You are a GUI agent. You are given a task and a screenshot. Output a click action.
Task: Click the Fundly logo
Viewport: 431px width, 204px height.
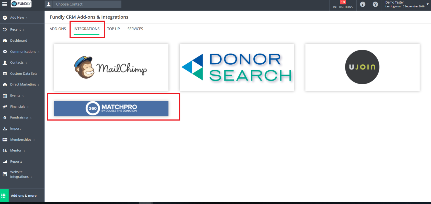pos(21,4)
